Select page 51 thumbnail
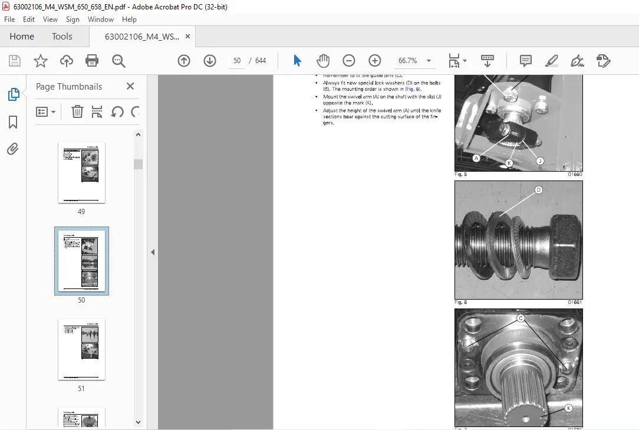This screenshot has width=639, height=430. tap(81, 350)
